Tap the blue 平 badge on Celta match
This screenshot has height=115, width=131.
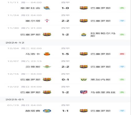(x=122, y=21)
